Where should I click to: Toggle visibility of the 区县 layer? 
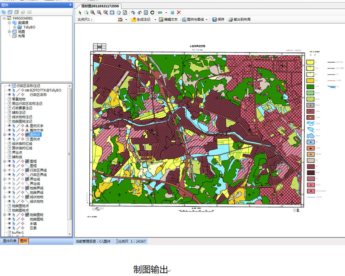tap(9, 228)
